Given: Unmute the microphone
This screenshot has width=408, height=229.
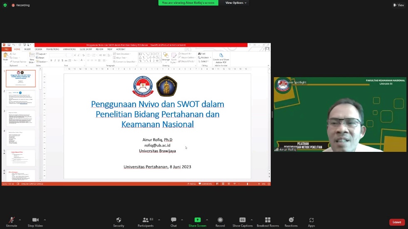Looking at the screenshot, I should (x=12, y=220).
